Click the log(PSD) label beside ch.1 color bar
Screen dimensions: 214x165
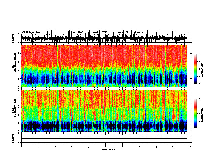(x=202, y=70)
